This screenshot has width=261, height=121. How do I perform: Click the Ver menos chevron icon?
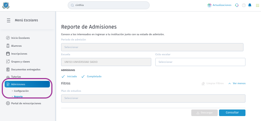(230, 84)
